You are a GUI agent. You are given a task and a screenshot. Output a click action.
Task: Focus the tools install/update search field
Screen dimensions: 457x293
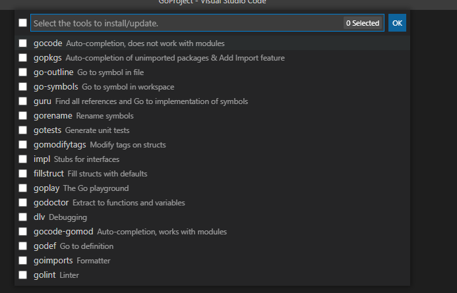coord(185,23)
